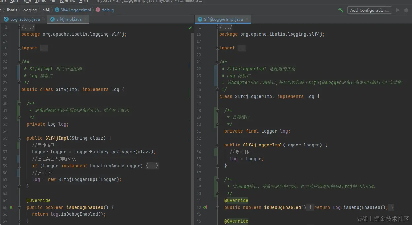Collapse isDebugEnabled method on left line 55

[20, 208]
